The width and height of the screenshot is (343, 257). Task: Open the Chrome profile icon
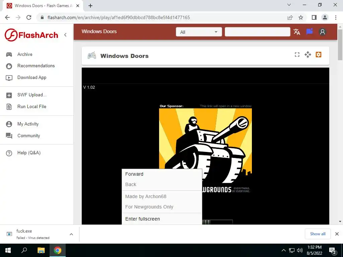coord(325,17)
